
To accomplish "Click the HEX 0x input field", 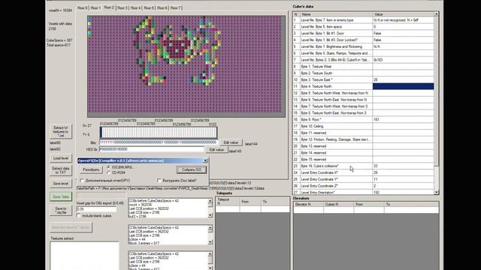I will pos(152,149).
